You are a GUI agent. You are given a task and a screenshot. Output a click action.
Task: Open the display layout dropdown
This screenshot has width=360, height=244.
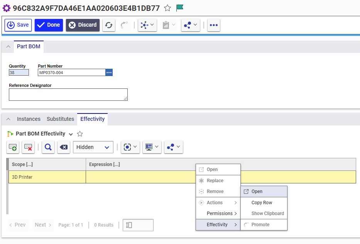[152, 147]
